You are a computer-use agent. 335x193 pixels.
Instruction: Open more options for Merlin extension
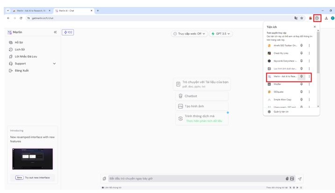point(309,76)
